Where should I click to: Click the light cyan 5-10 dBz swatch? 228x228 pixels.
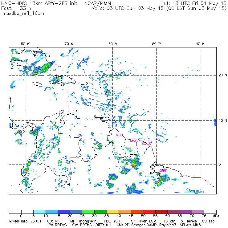39,212
